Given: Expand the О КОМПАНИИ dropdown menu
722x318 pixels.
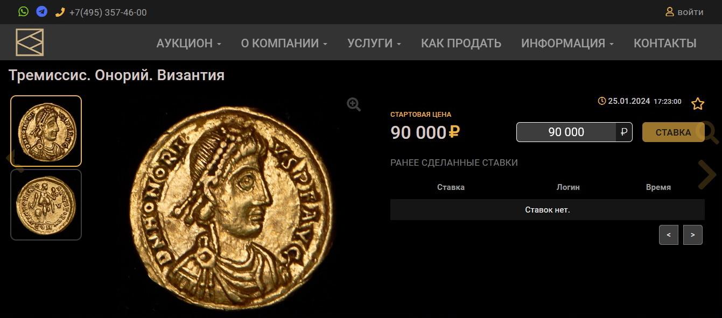Looking at the screenshot, I should [284, 44].
